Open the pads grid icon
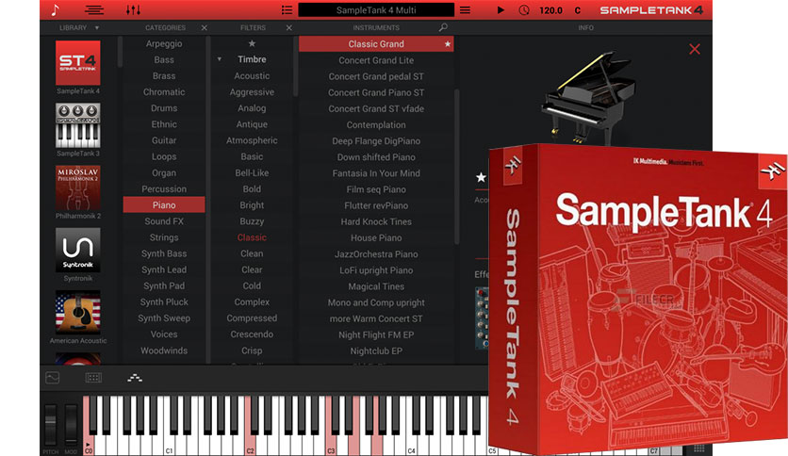The height and width of the screenshot is (456, 788). click(x=93, y=377)
